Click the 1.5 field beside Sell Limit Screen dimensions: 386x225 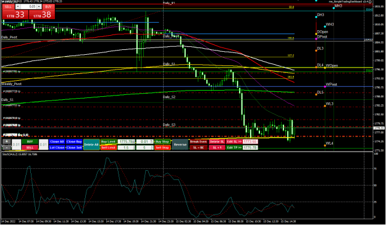pyautogui.click(x=126, y=147)
